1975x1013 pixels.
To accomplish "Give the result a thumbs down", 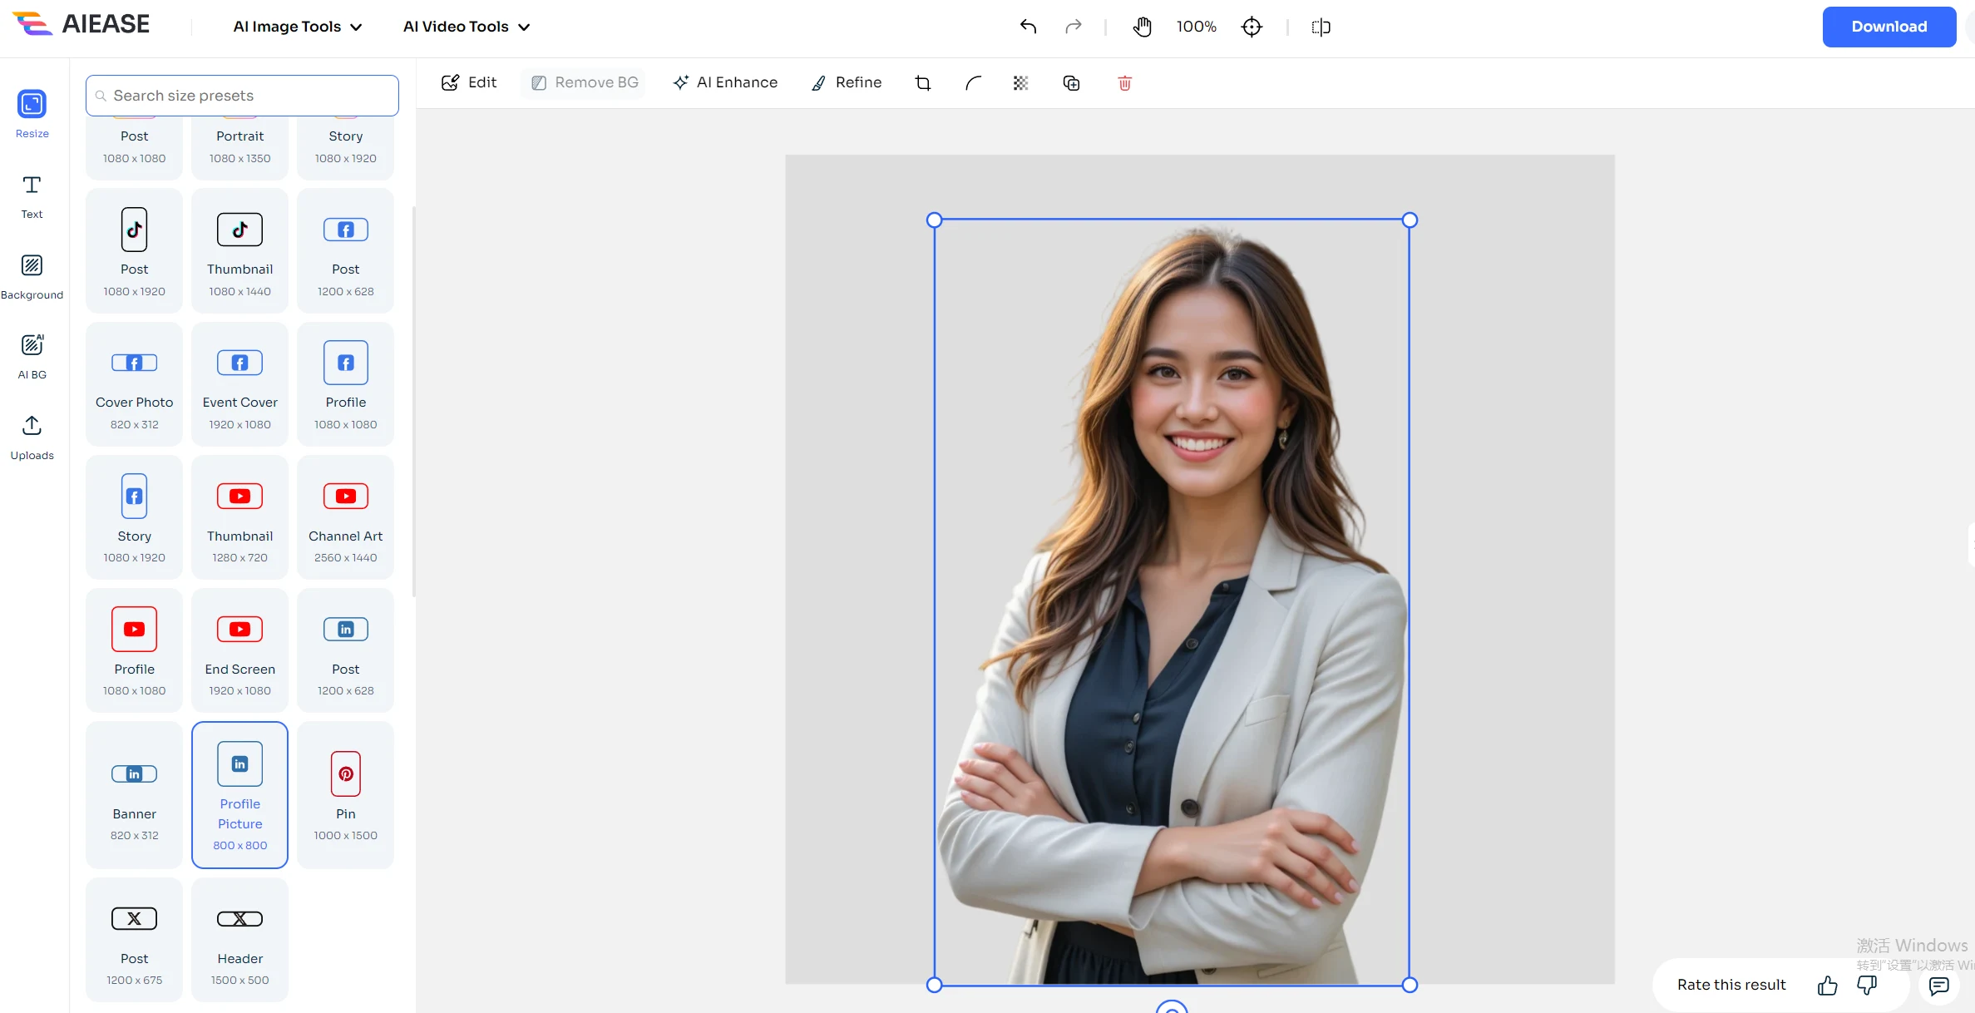I will [x=1867, y=986].
